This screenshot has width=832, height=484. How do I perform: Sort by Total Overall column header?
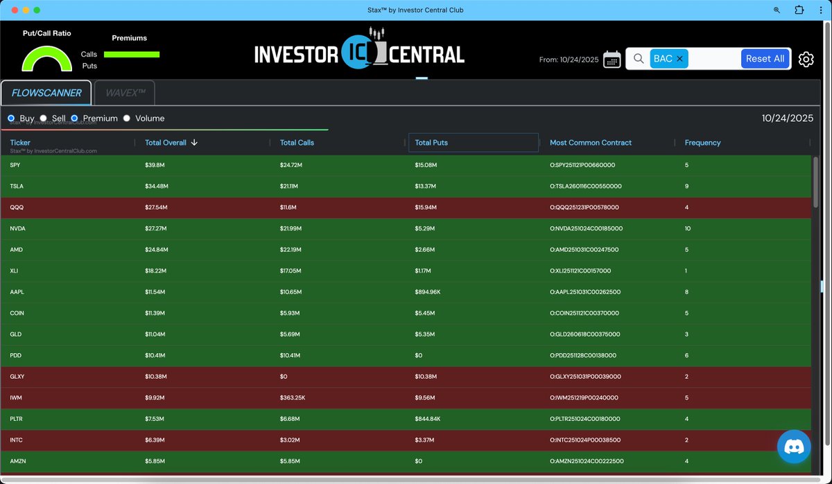click(166, 143)
